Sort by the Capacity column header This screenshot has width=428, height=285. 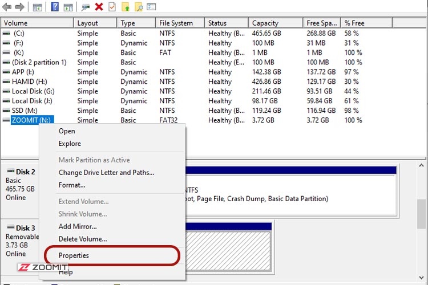coord(265,23)
